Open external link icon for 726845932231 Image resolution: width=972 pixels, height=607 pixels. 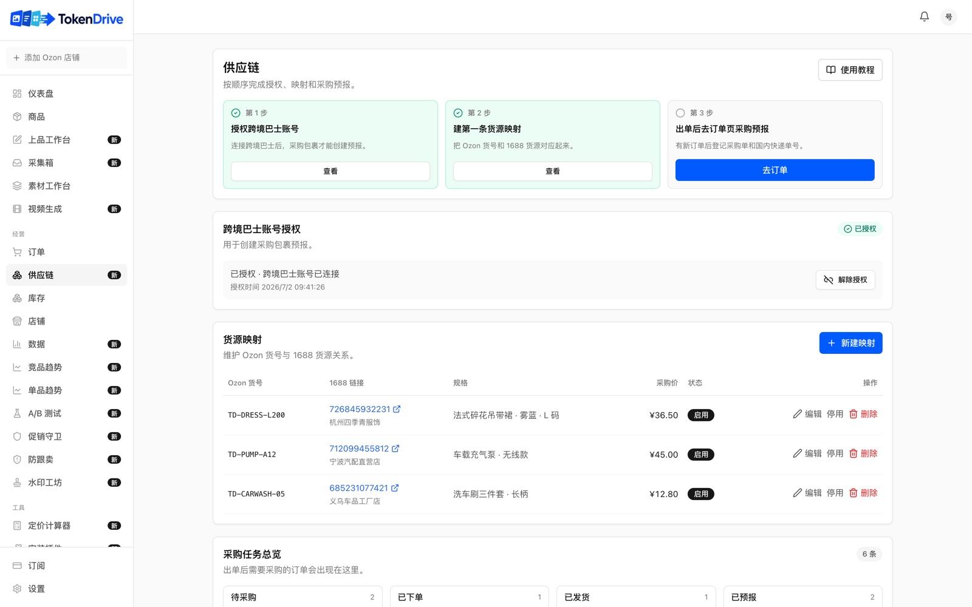[397, 409]
